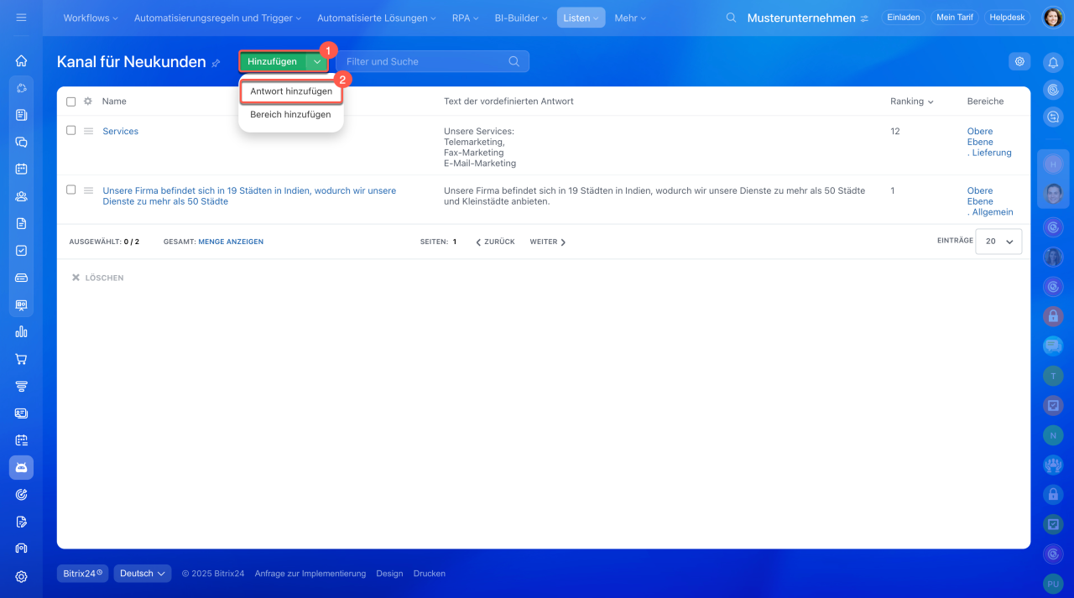
Task: Open the BI-Builder dropdown
Action: tap(521, 18)
